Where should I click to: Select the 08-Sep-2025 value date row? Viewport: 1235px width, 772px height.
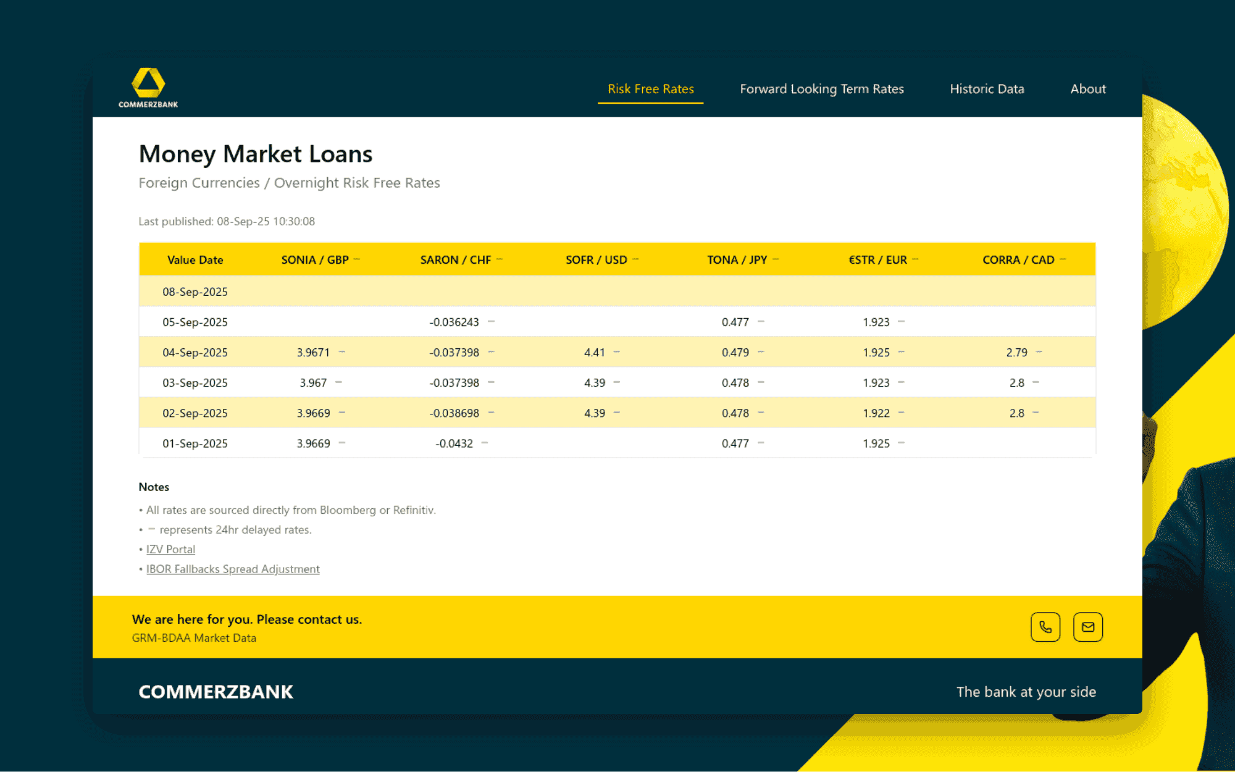click(x=617, y=292)
